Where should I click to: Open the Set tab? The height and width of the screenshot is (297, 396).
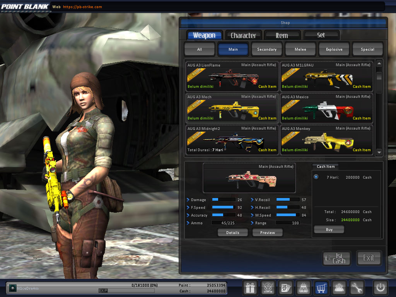(321, 35)
